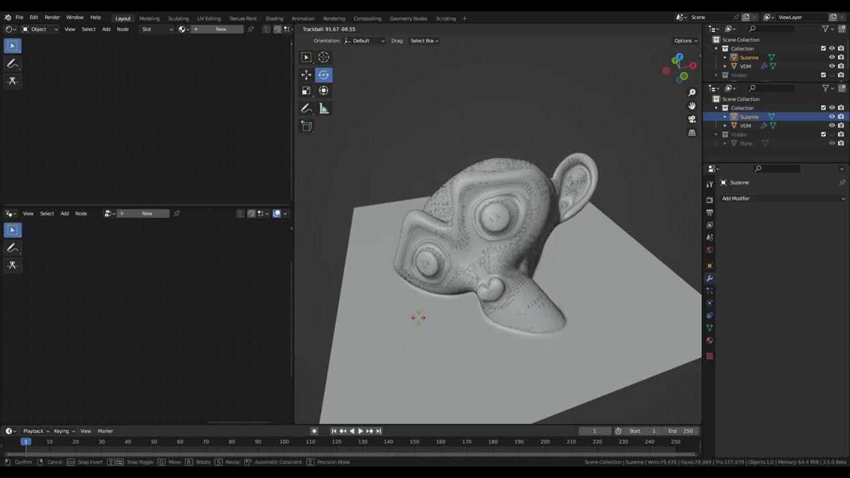Select the Move tool
Image resolution: width=850 pixels, height=478 pixels.
(x=306, y=74)
